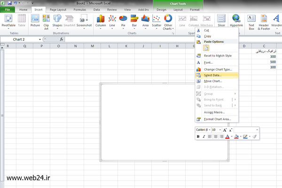Image resolution: width=282 pixels, height=188 pixels.
Task: Click cell containing value 500
Action: [x=265, y=62]
